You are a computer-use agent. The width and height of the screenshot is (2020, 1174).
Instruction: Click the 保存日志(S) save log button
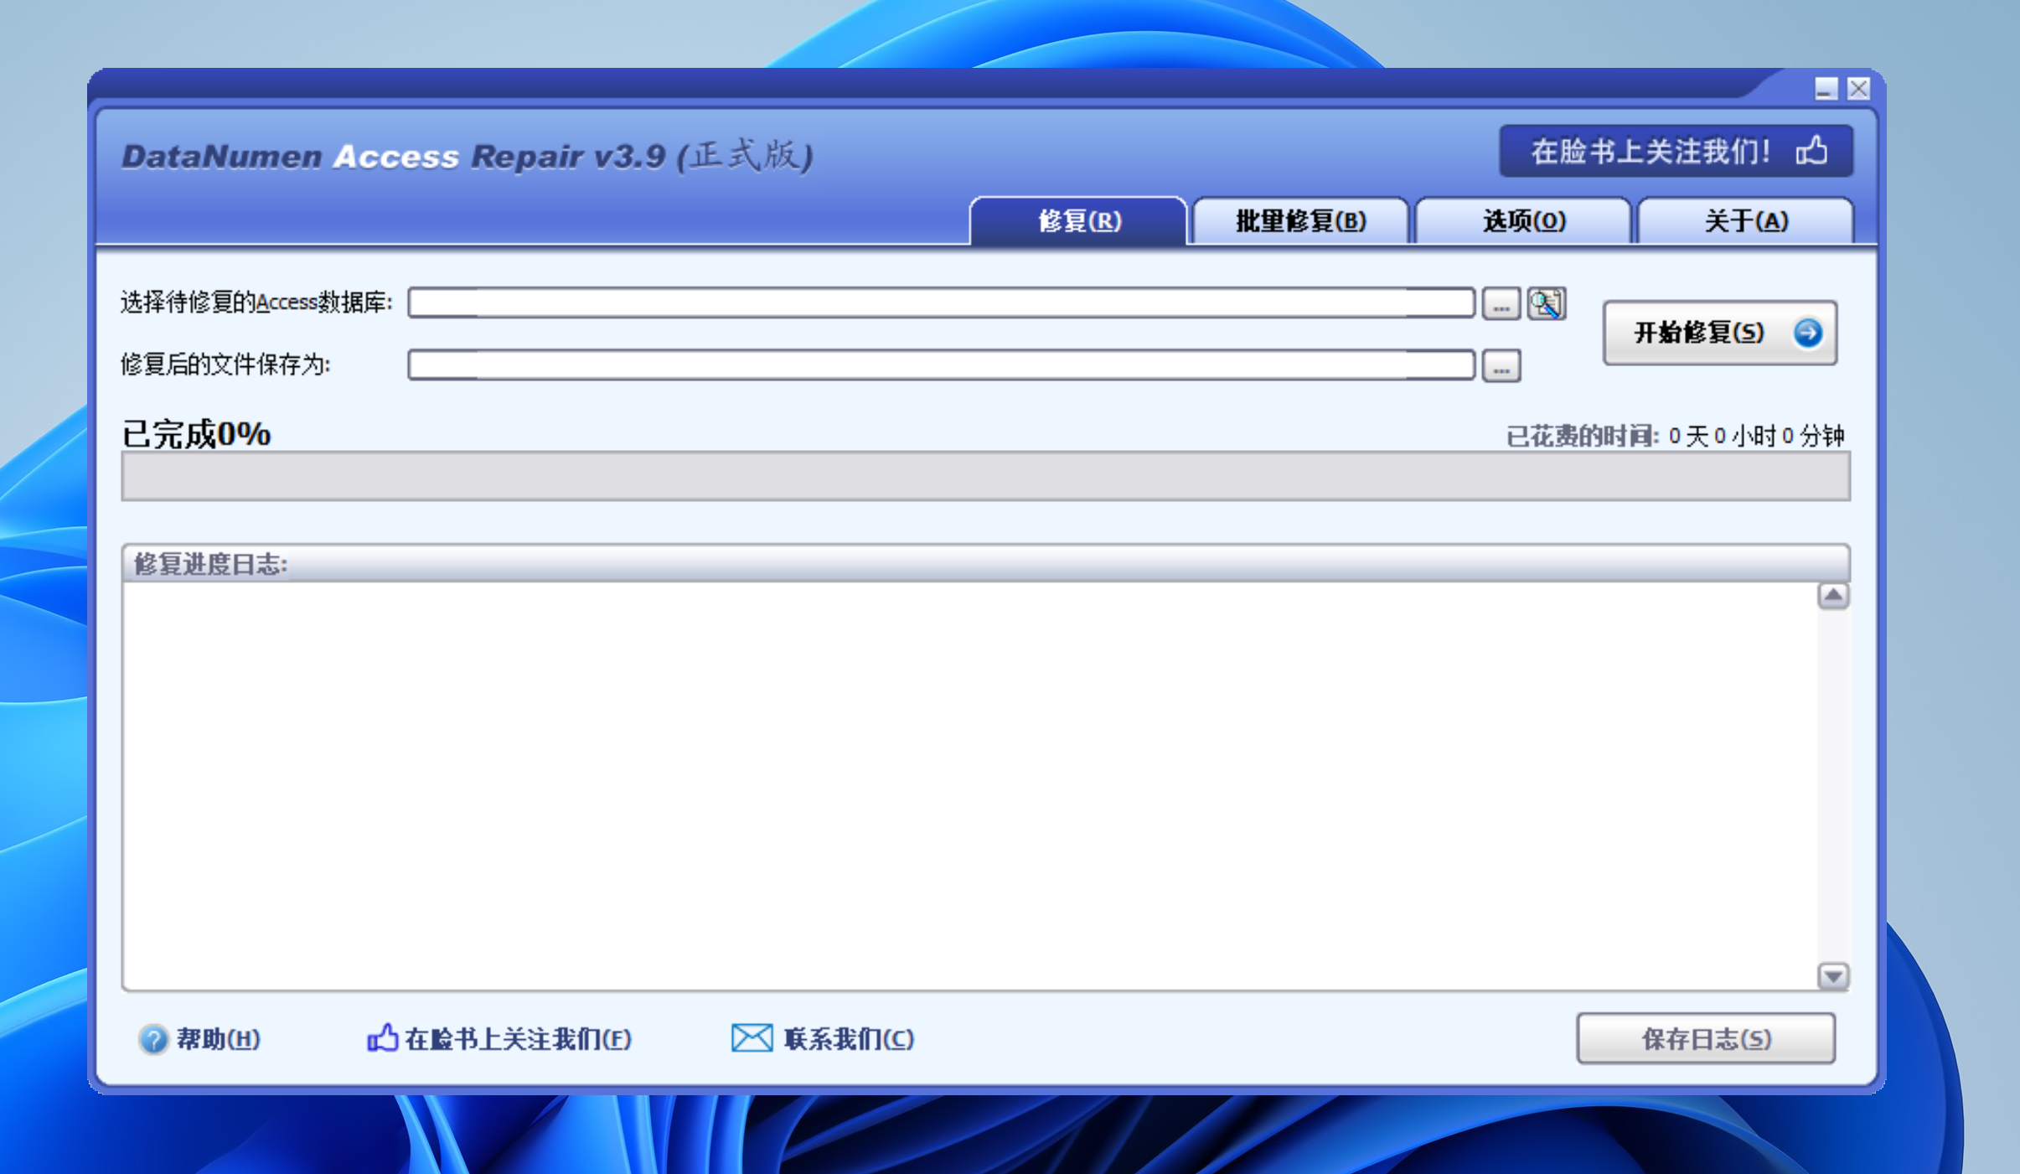tap(1706, 1039)
